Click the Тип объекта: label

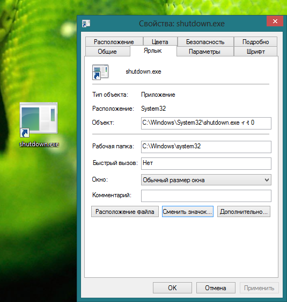(110, 95)
